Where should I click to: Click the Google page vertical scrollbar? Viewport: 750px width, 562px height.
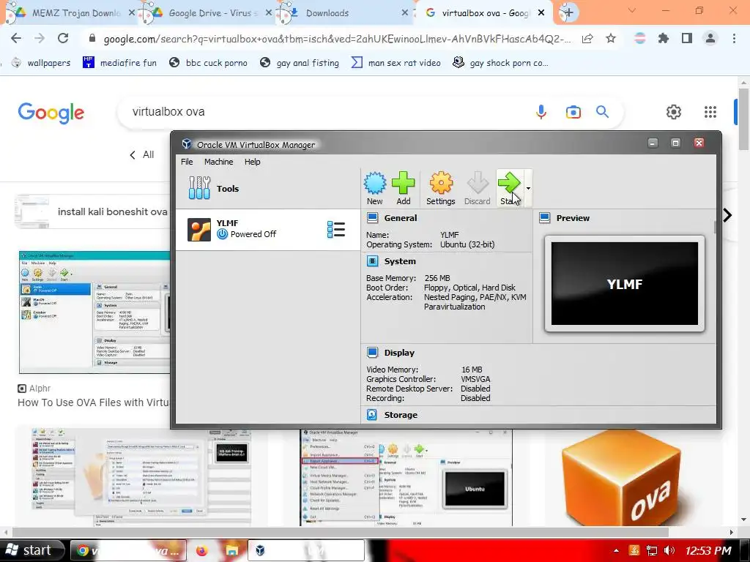pyautogui.click(x=744, y=119)
